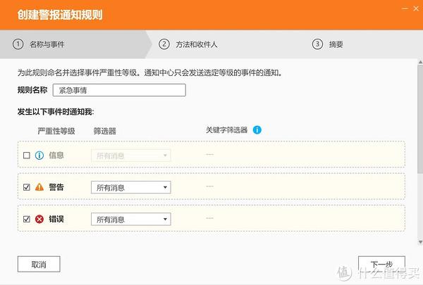The height and width of the screenshot is (285, 423).
Task: Click the blue information severity icon
Action: [x=39, y=156]
